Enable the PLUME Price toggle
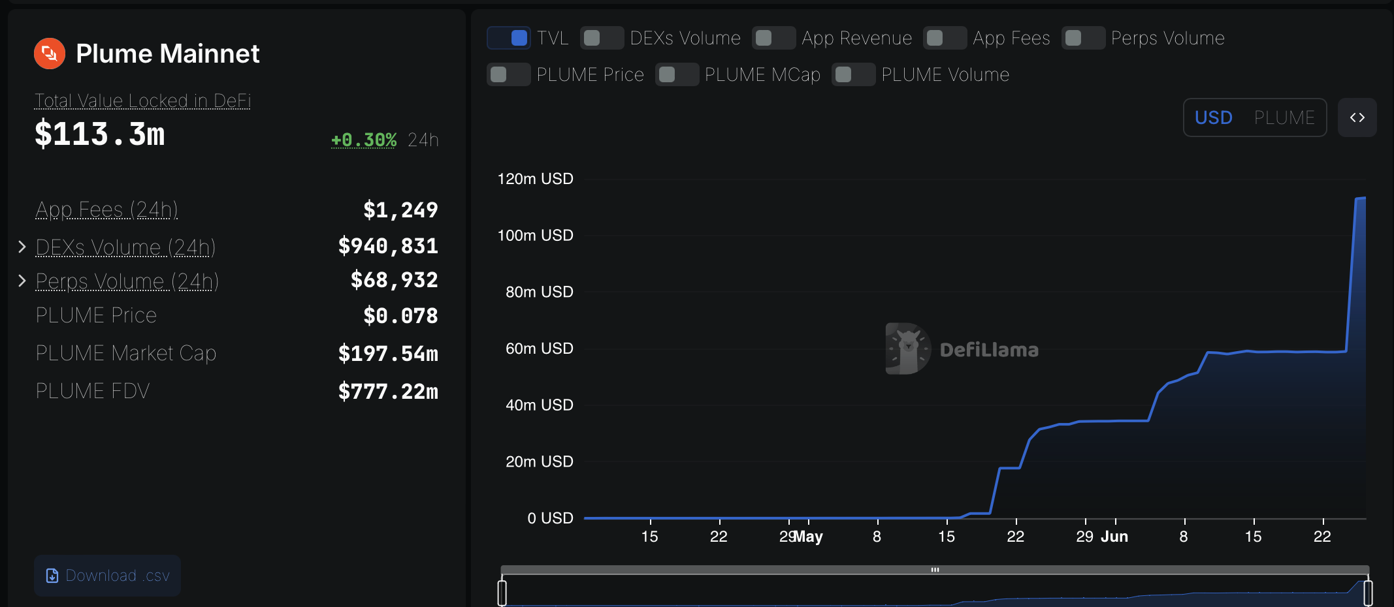The image size is (1394, 607). (x=509, y=74)
